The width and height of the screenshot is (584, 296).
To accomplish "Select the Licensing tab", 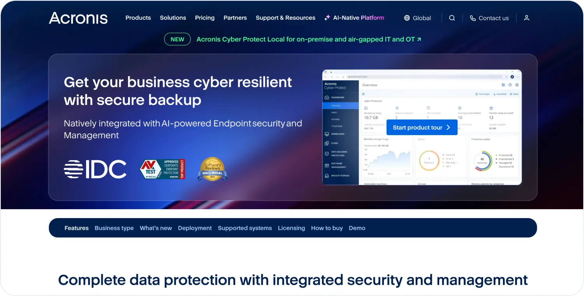I will pos(292,228).
